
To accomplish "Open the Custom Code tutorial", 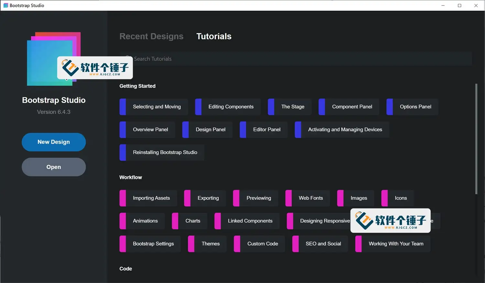I will click(259, 244).
